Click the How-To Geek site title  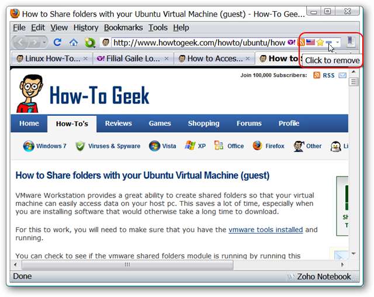(x=99, y=95)
